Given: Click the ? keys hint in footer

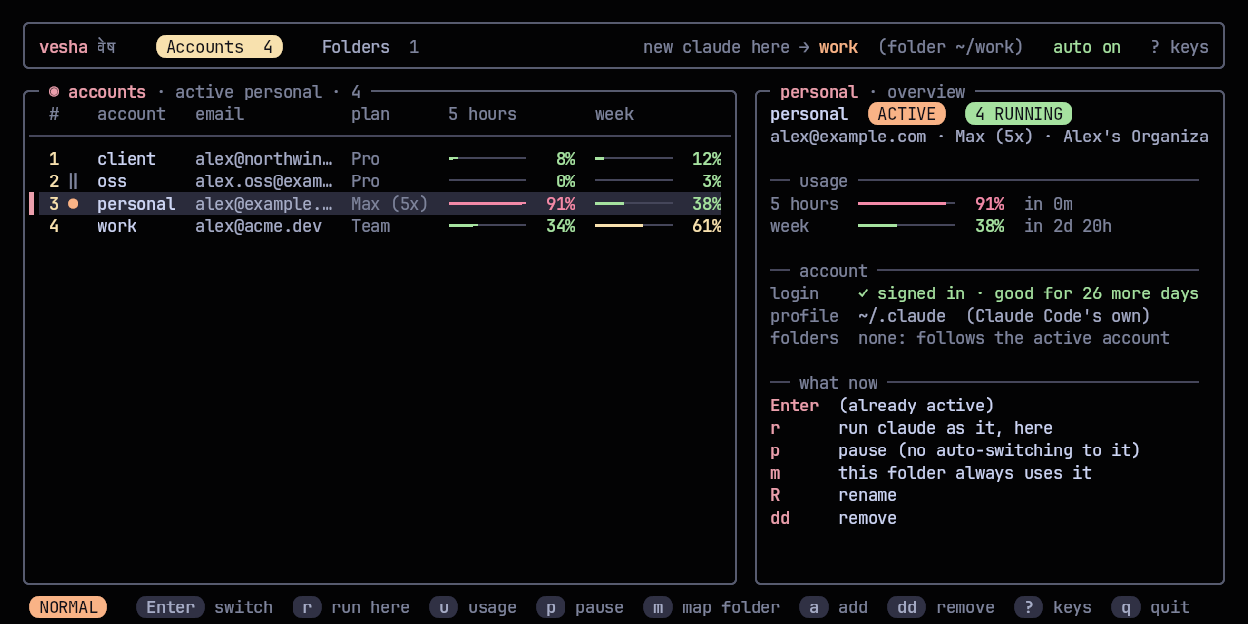Looking at the screenshot, I should click(1053, 607).
